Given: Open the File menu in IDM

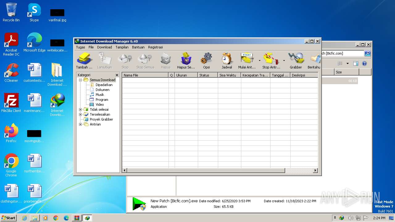Looking at the screenshot, I should coord(91,47).
